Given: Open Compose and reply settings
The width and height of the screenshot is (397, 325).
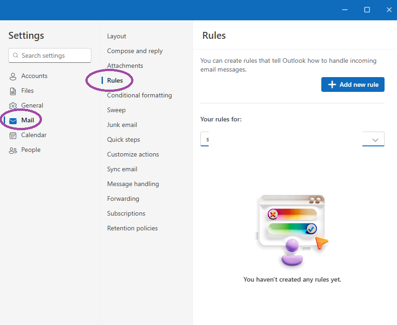Looking at the screenshot, I should coord(135,51).
